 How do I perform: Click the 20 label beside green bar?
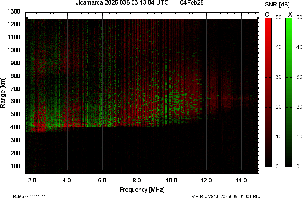tap(299, 107)
